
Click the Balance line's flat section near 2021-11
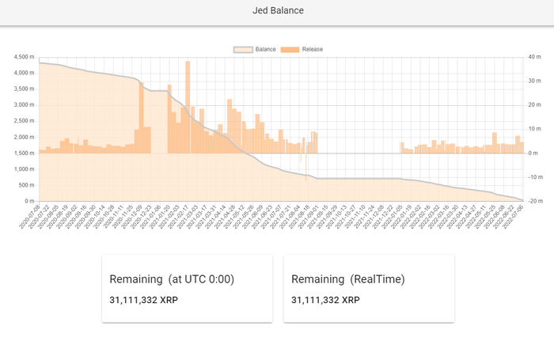pyautogui.click(x=356, y=178)
